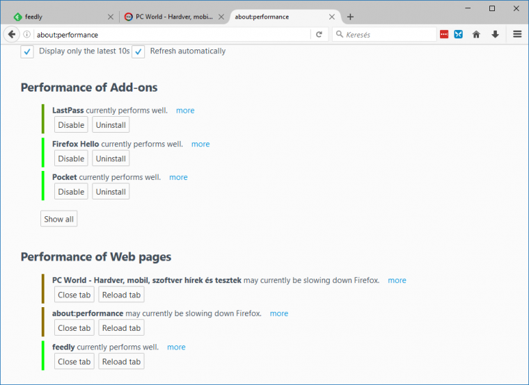
Task: Click the address bar URL field
Action: (172, 34)
